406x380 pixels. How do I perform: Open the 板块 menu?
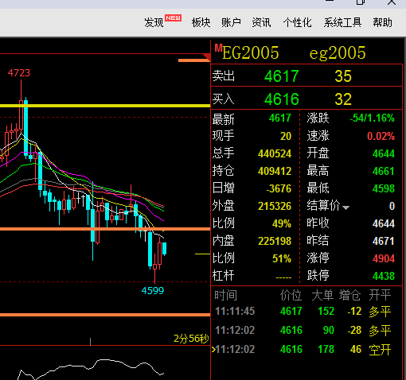point(201,22)
